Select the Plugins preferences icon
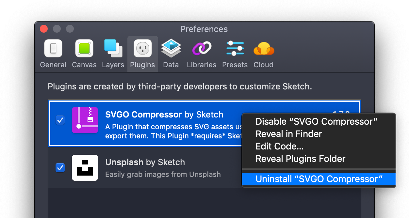409x218 pixels. (142, 54)
